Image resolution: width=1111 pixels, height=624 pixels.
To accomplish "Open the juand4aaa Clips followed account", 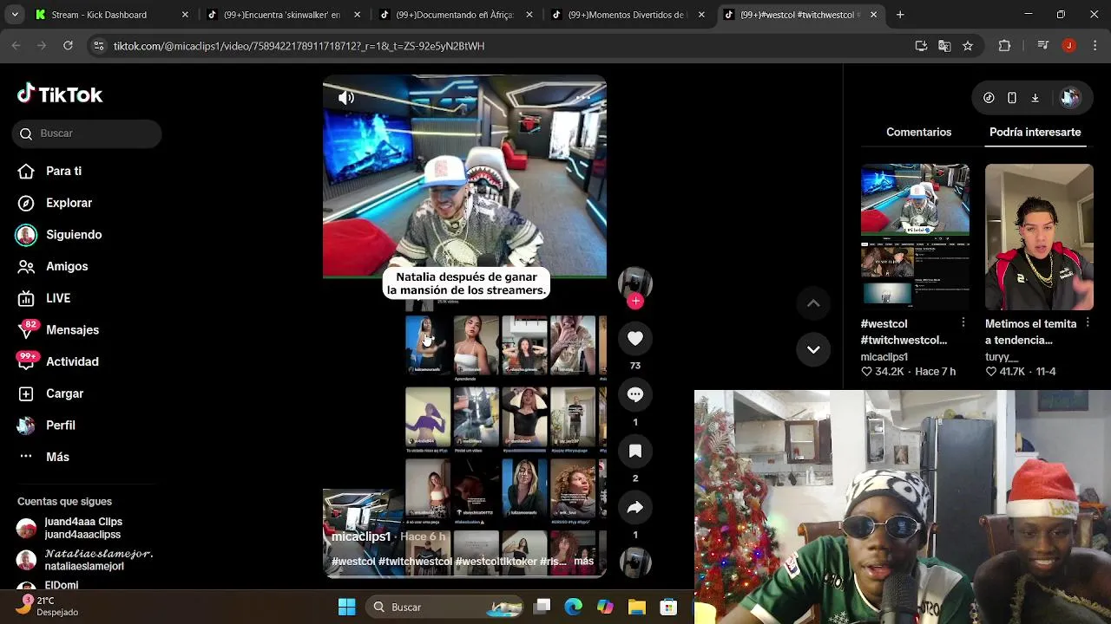I will (x=82, y=528).
